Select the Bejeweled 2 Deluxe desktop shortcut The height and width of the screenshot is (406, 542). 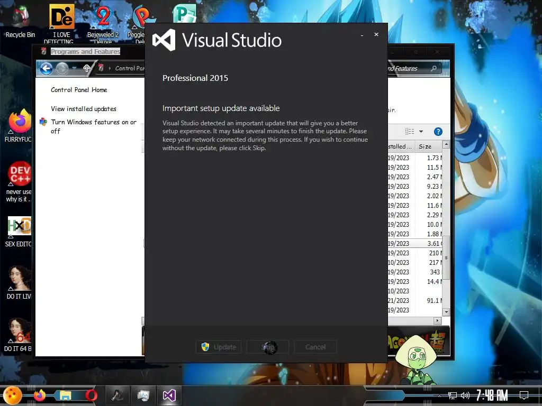103,23
